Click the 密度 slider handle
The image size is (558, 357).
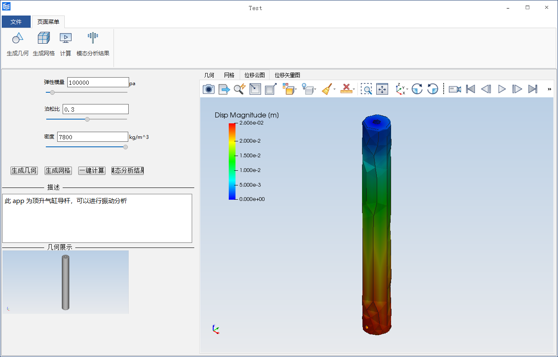click(x=125, y=147)
